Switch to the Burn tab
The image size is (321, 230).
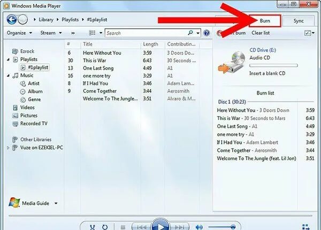pos(265,21)
